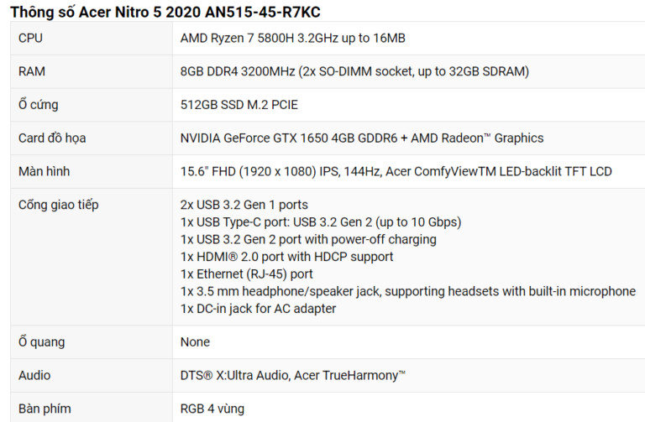Select the Ổ quang None value
The image size is (645, 422).
point(195,341)
